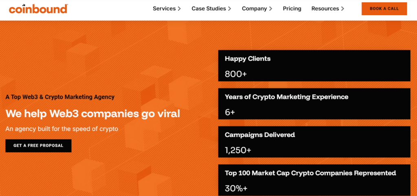Click the speed of crypto subtitle text

62,129
